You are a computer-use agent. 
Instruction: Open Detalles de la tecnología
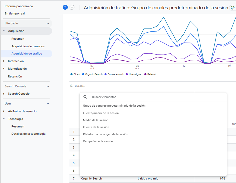point(28,134)
